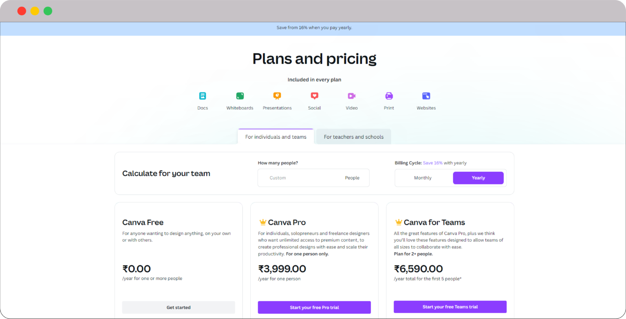The width and height of the screenshot is (626, 319).
Task: Switch to the For teachers and schools tab
Action: 353,137
